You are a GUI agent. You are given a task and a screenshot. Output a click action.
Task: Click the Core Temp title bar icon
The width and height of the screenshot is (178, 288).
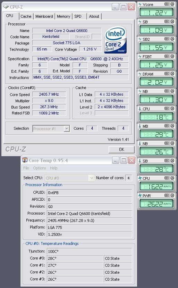tap(25, 160)
